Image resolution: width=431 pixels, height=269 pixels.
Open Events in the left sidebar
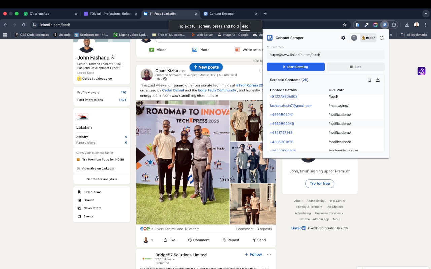85,216
